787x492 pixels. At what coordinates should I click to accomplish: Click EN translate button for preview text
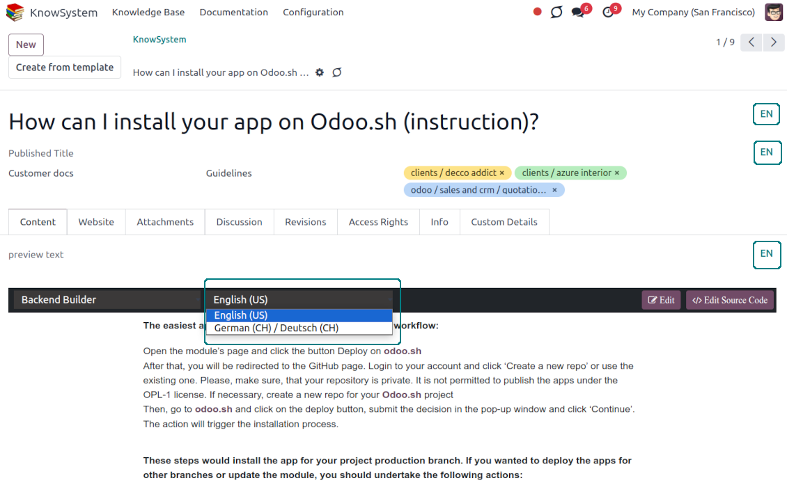point(766,254)
